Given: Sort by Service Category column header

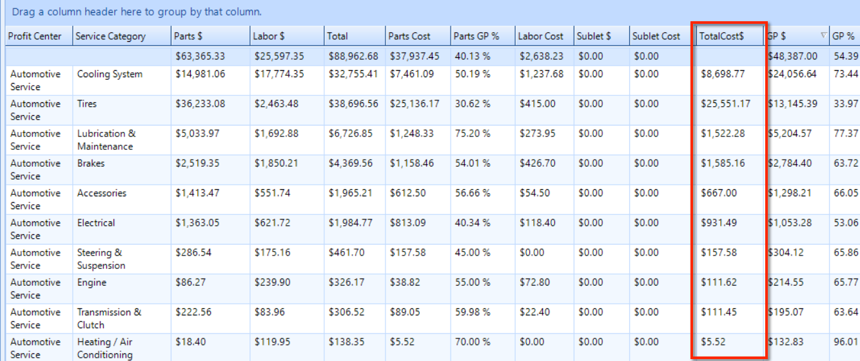Looking at the screenshot, I should 121,36.
